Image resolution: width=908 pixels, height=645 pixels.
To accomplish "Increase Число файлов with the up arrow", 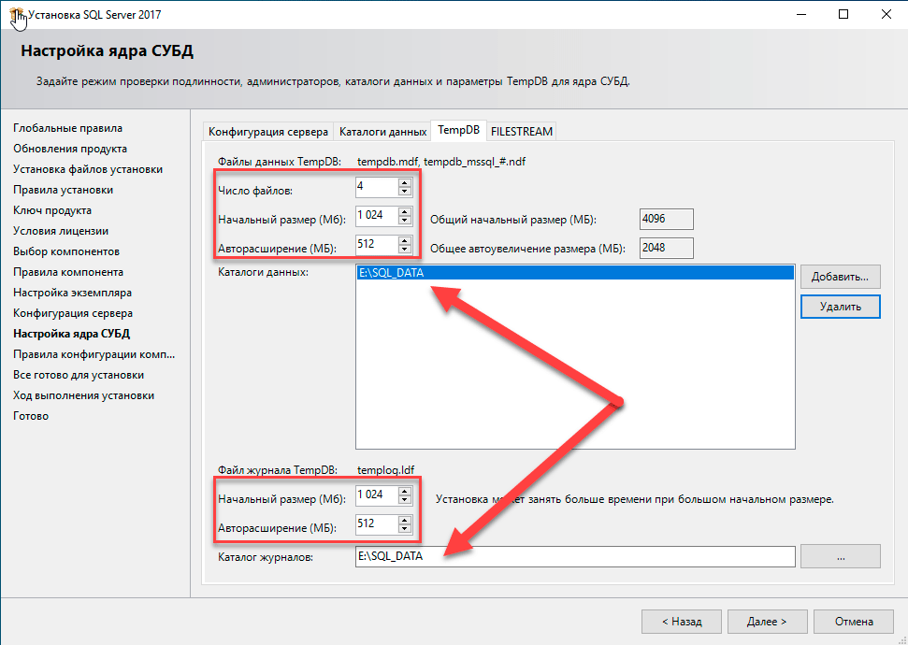I will click(x=405, y=183).
